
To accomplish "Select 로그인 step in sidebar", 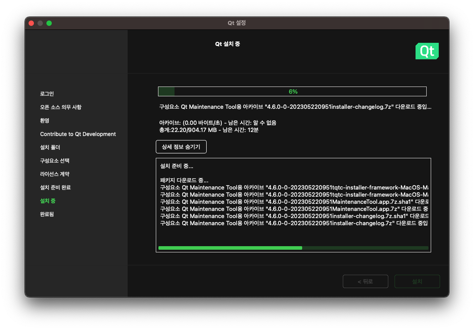I will point(47,94).
